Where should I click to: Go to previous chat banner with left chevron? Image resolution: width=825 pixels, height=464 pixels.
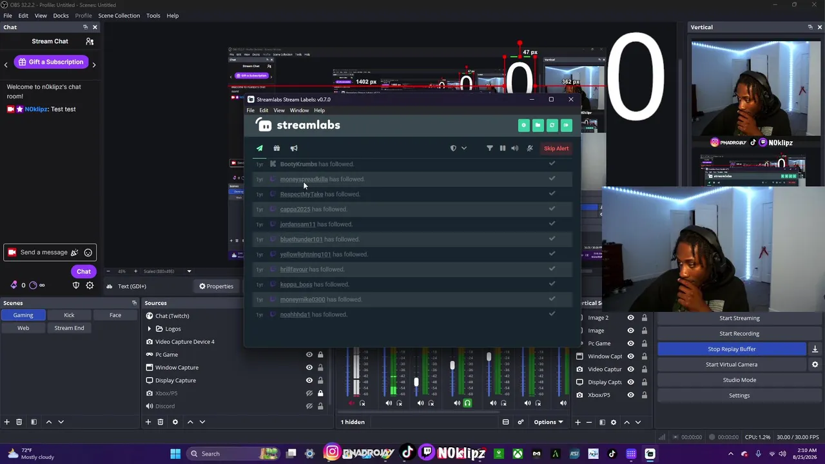(x=6, y=64)
